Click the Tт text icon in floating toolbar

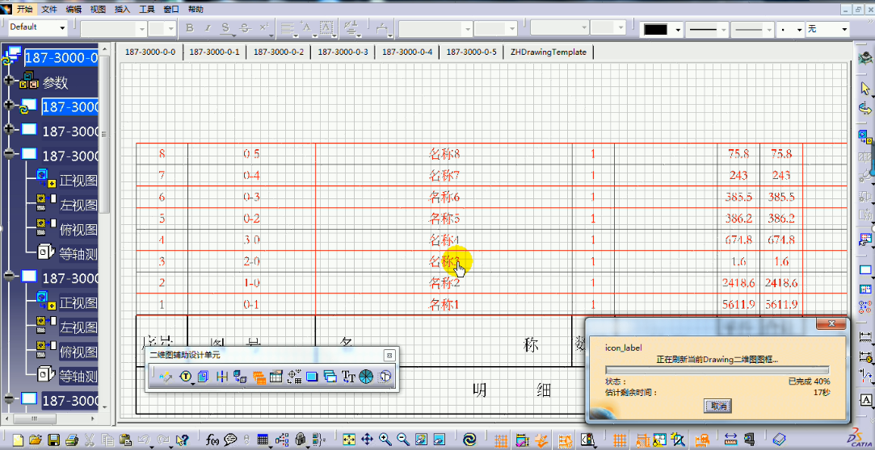[x=348, y=376]
